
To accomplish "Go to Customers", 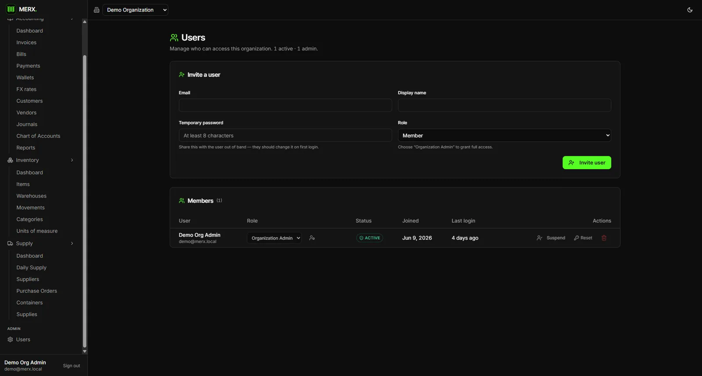I will coord(29,101).
